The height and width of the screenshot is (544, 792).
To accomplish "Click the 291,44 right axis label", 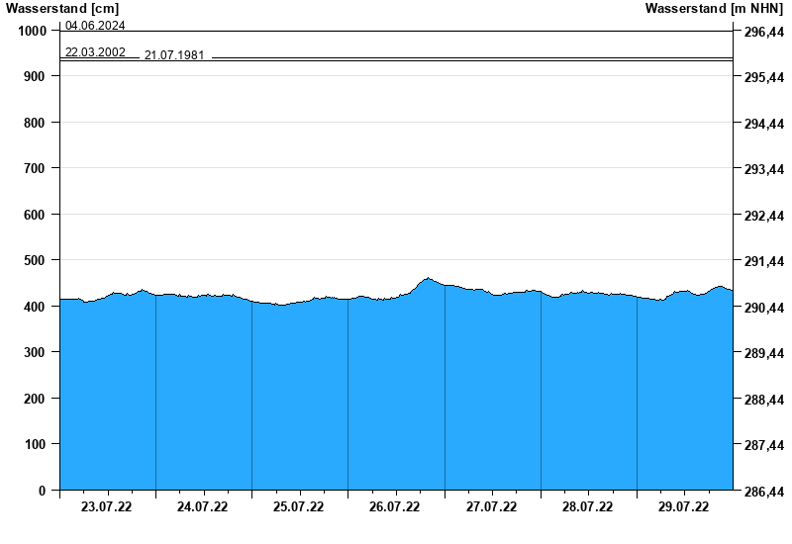I will pyautogui.click(x=763, y=261).
